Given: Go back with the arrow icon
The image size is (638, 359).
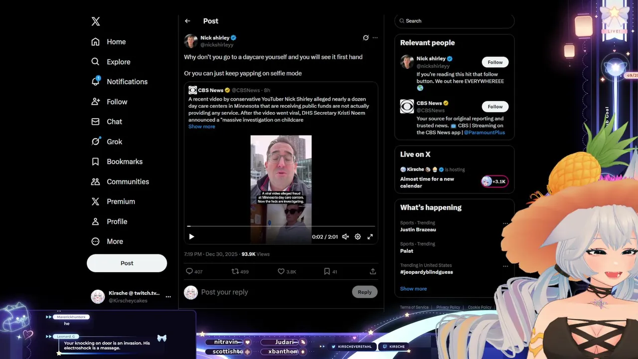Looking at the screenshot, I should [187, 21].
